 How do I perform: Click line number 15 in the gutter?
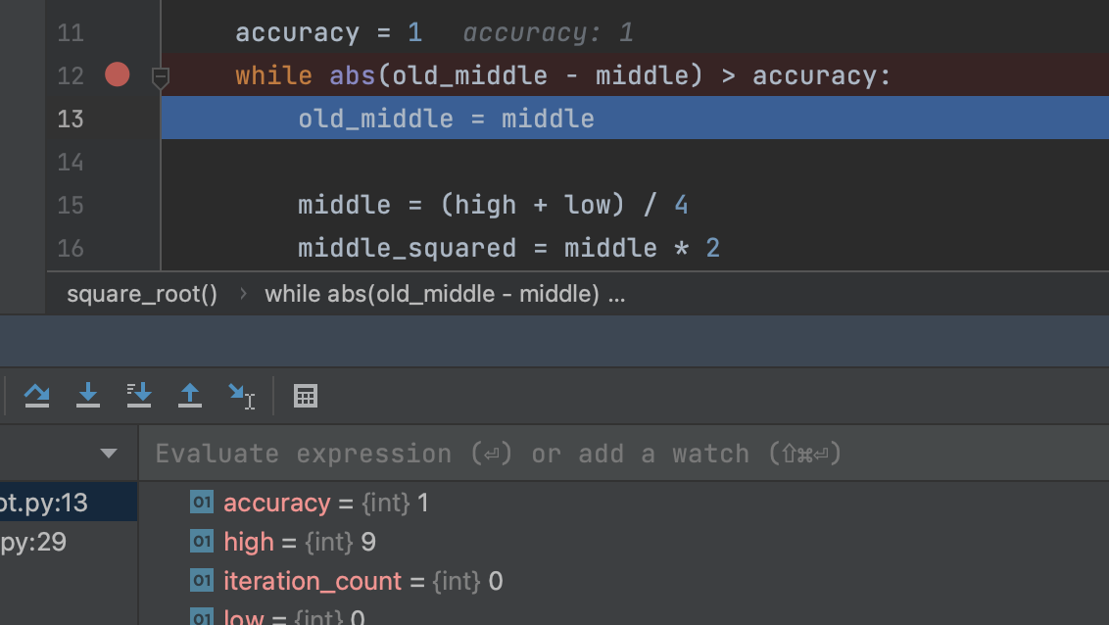71,205
